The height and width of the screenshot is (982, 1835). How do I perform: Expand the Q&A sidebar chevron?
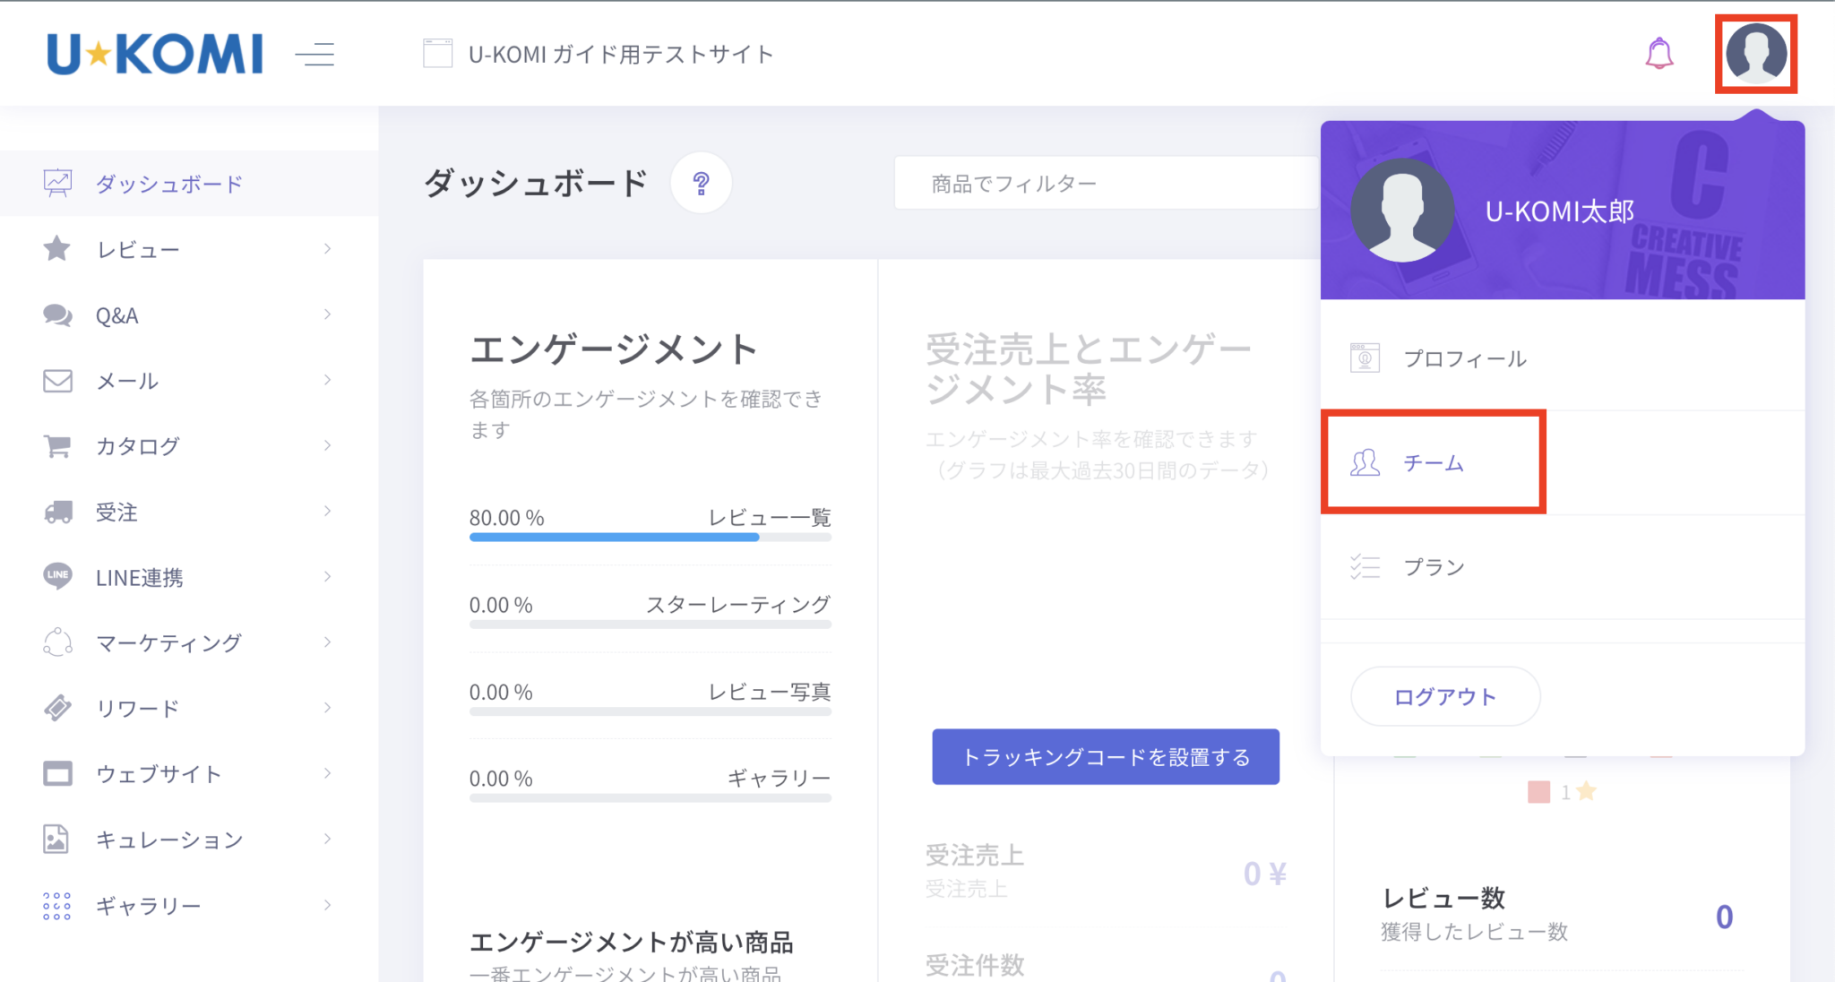(327, 314)
